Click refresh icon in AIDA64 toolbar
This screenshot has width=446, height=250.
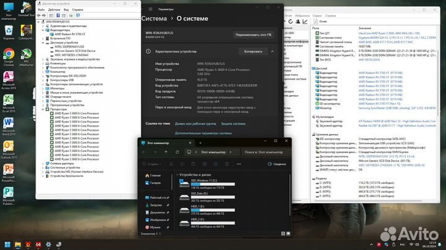coord(291,22)
